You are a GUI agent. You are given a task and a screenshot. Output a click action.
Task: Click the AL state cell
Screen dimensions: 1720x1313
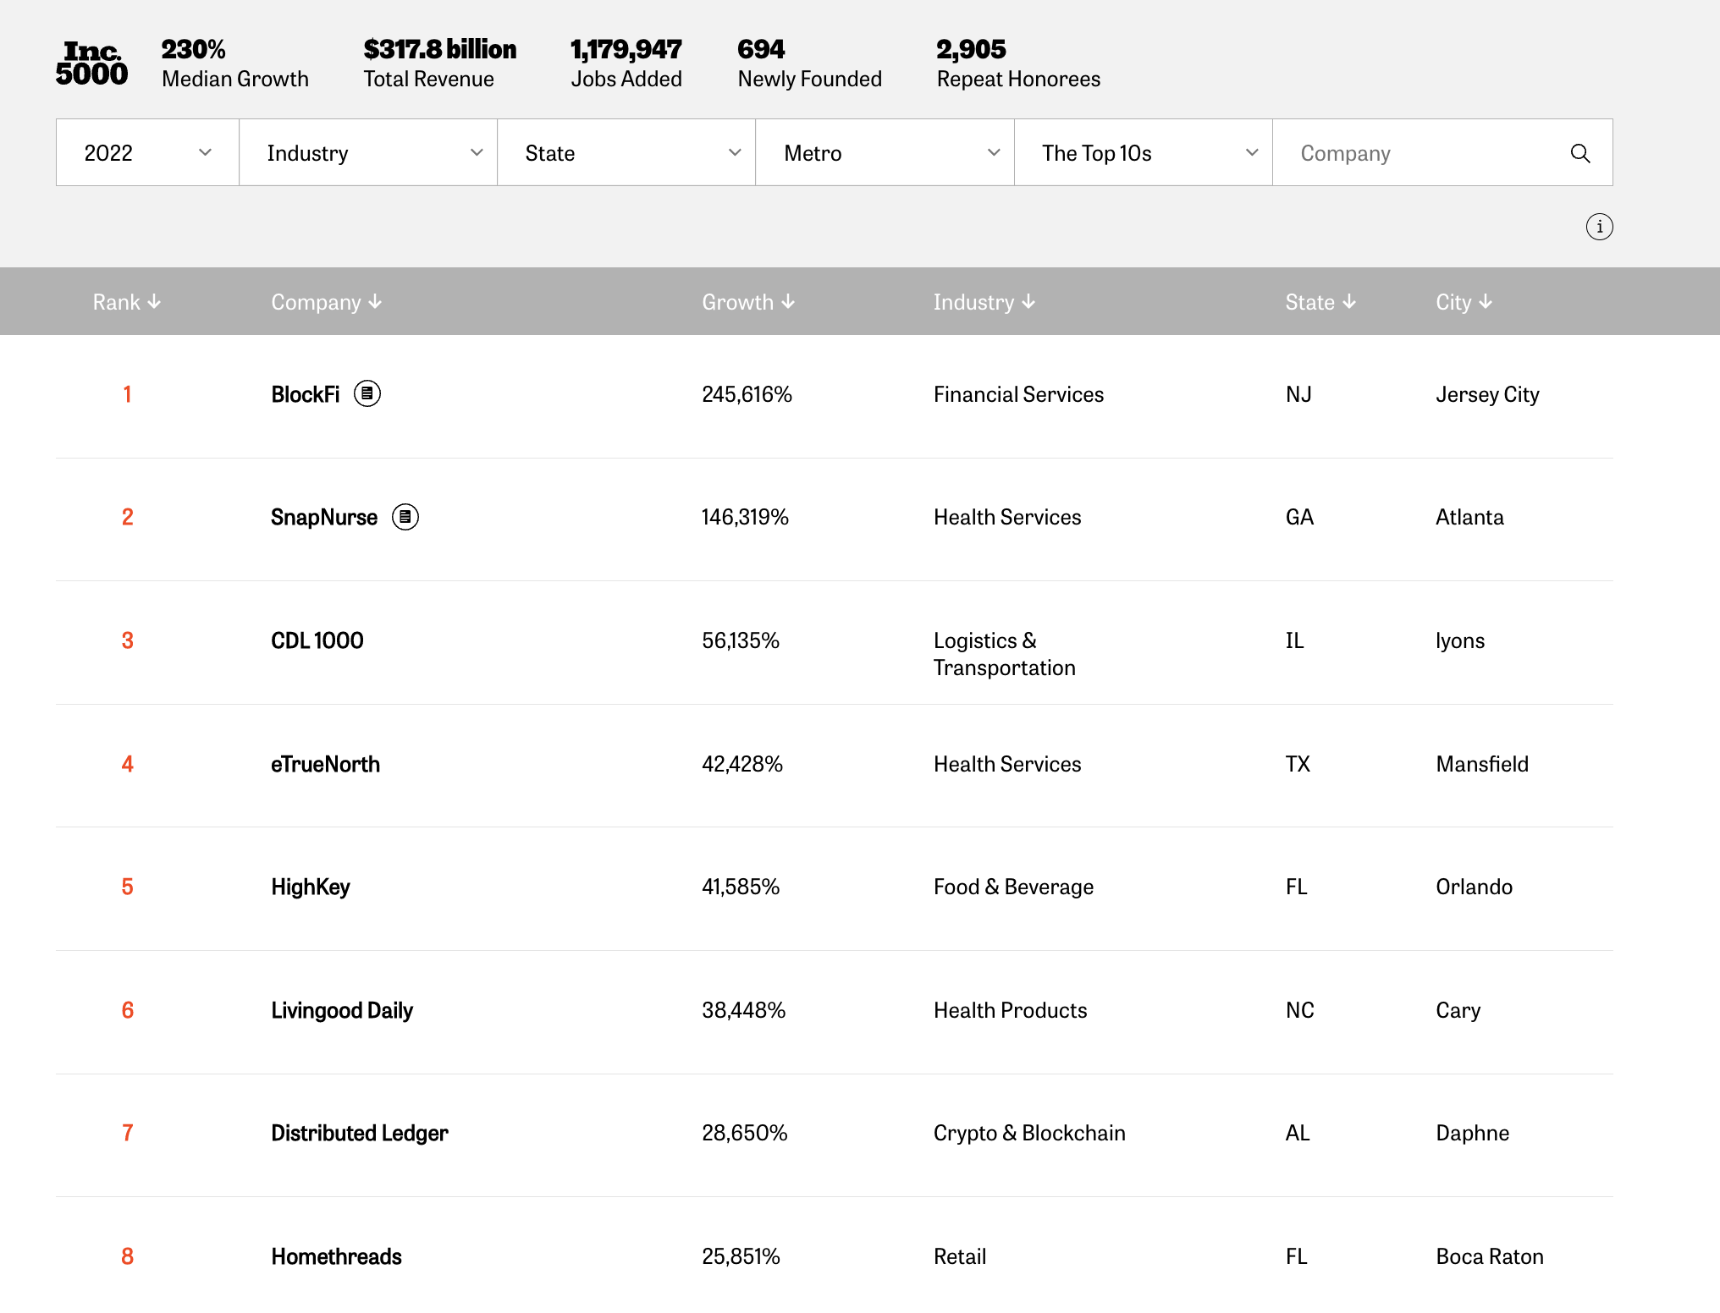click(x=1298, y=1133)
